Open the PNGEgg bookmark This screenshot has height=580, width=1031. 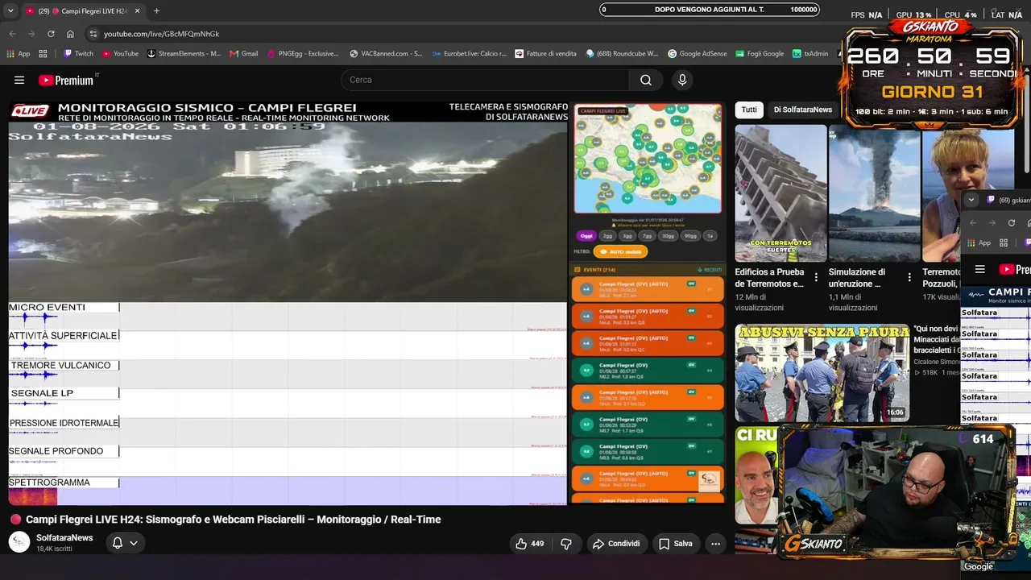302,54
